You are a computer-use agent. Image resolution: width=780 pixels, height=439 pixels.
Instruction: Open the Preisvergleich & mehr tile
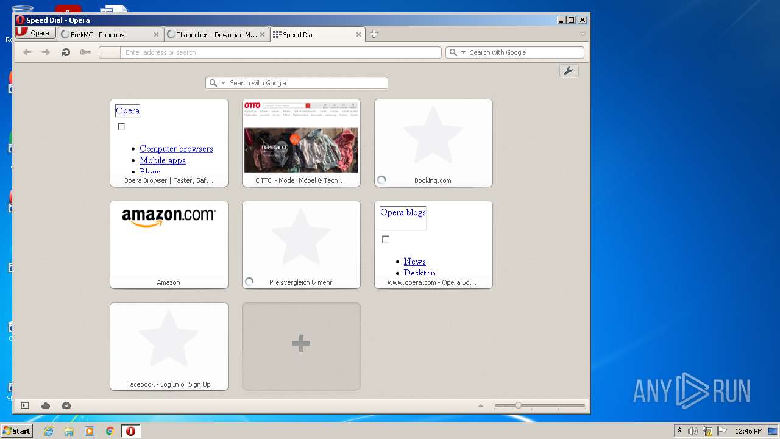(x=301, y=245)
